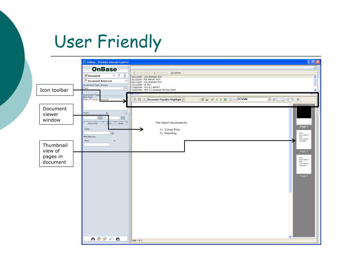
Task: Go to last page green double arrows
Action: (225, 99)
